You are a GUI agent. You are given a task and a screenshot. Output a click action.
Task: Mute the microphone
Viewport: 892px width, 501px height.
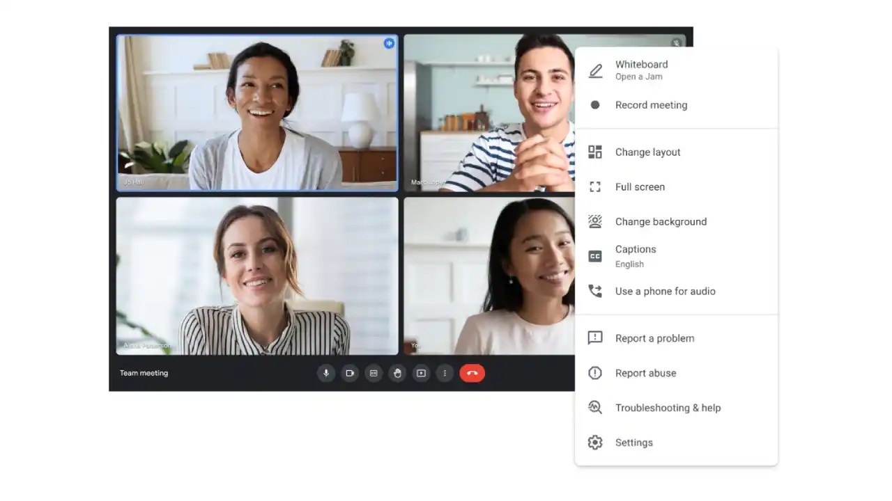(x=326, y=373)
